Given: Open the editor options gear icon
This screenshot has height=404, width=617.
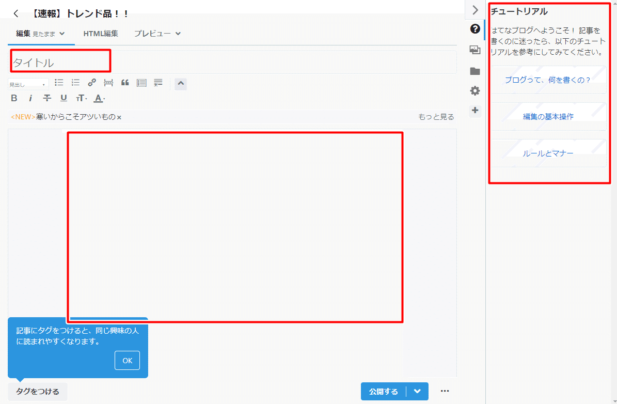Looking at the screenshot, I should click(475, 90).
